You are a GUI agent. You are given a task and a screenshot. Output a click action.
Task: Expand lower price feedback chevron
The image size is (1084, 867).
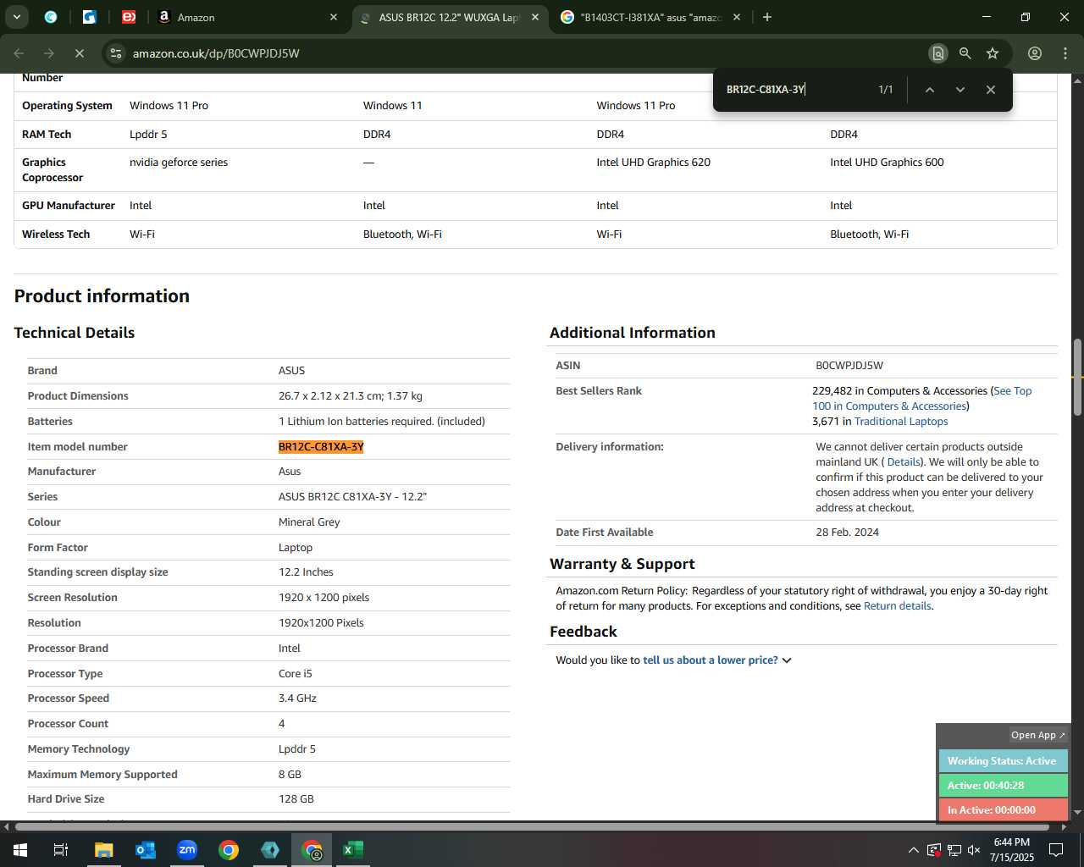[x=787, y=660]
